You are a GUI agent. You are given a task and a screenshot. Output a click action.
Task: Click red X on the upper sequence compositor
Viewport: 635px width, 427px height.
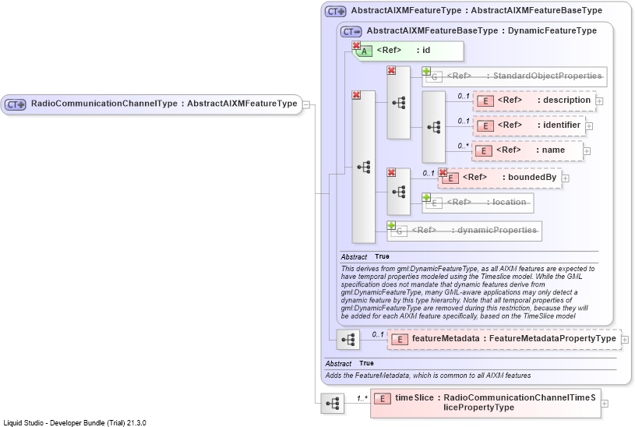[x=391, y=70]
